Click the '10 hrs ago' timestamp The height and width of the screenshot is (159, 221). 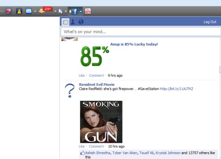pyautogui.click(x=116, y=147)
